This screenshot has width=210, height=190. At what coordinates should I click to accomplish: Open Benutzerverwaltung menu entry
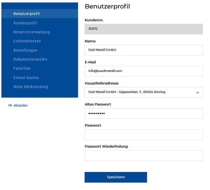(x=31, y=32)
